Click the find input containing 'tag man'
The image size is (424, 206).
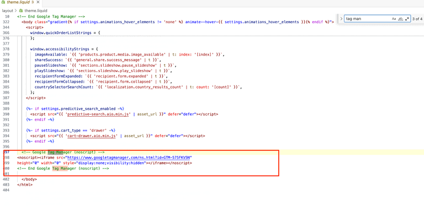click(x=368, y=19)
